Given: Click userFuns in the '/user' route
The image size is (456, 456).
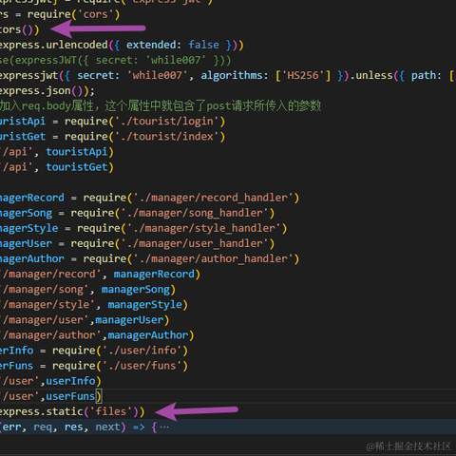Looking at the screenshot, I should (x=71, y=396).
